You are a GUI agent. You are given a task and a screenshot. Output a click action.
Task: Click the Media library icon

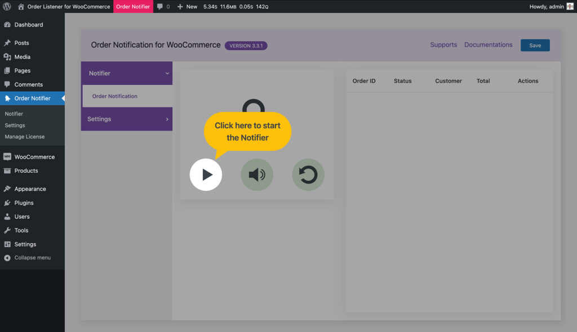pyautogui.click(x=7, y=57)
